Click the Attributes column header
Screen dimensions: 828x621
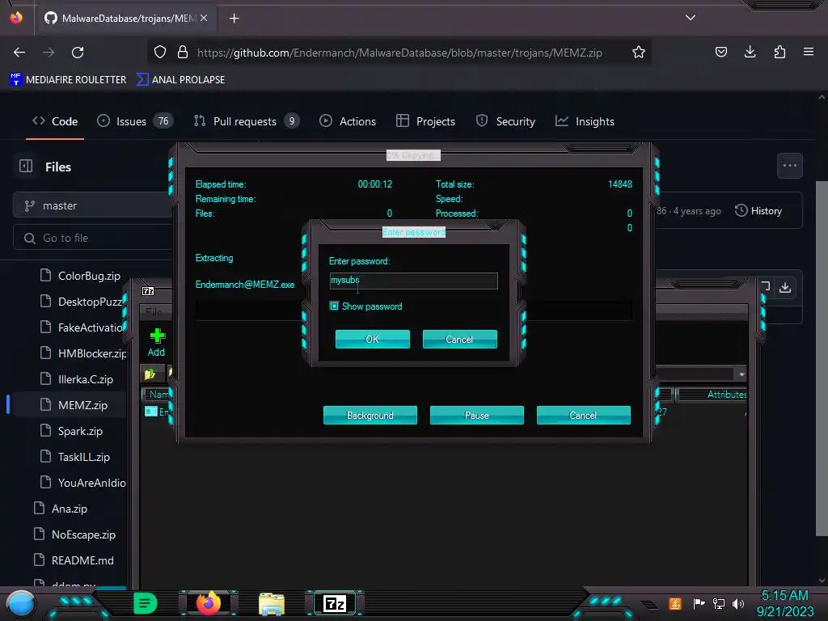coord(713,395)
